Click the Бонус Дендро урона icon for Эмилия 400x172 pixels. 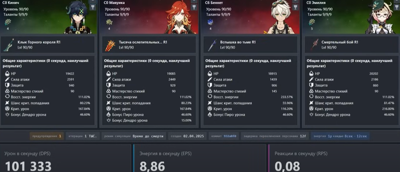point(311,115)
